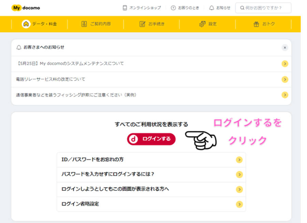
Task: Click the arrow icon beside the 5月25日 notice
Action: (285, 64)
